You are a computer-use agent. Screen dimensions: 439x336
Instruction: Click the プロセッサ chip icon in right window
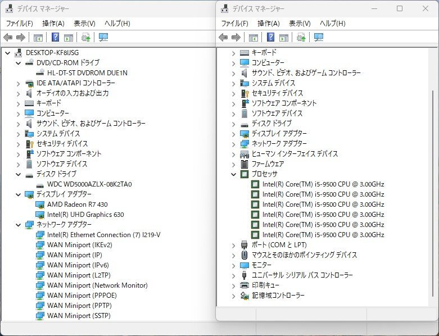pos(245,174)
